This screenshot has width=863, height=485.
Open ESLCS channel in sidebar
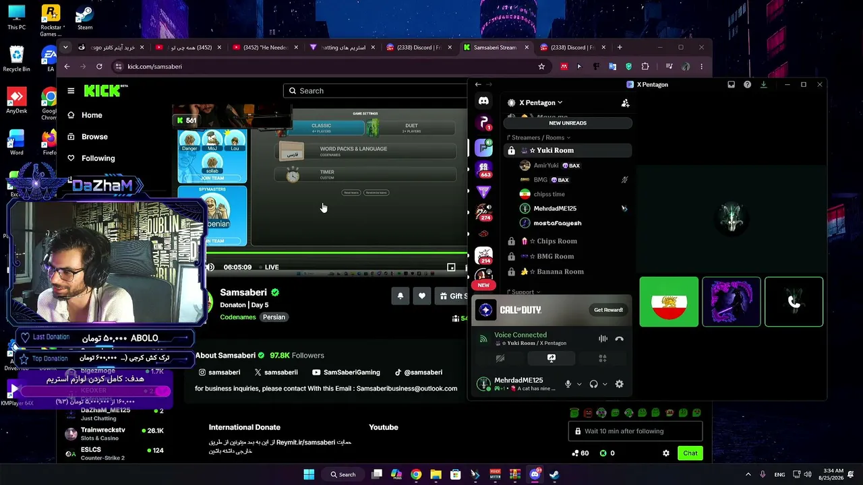click(x=115, y=453)
